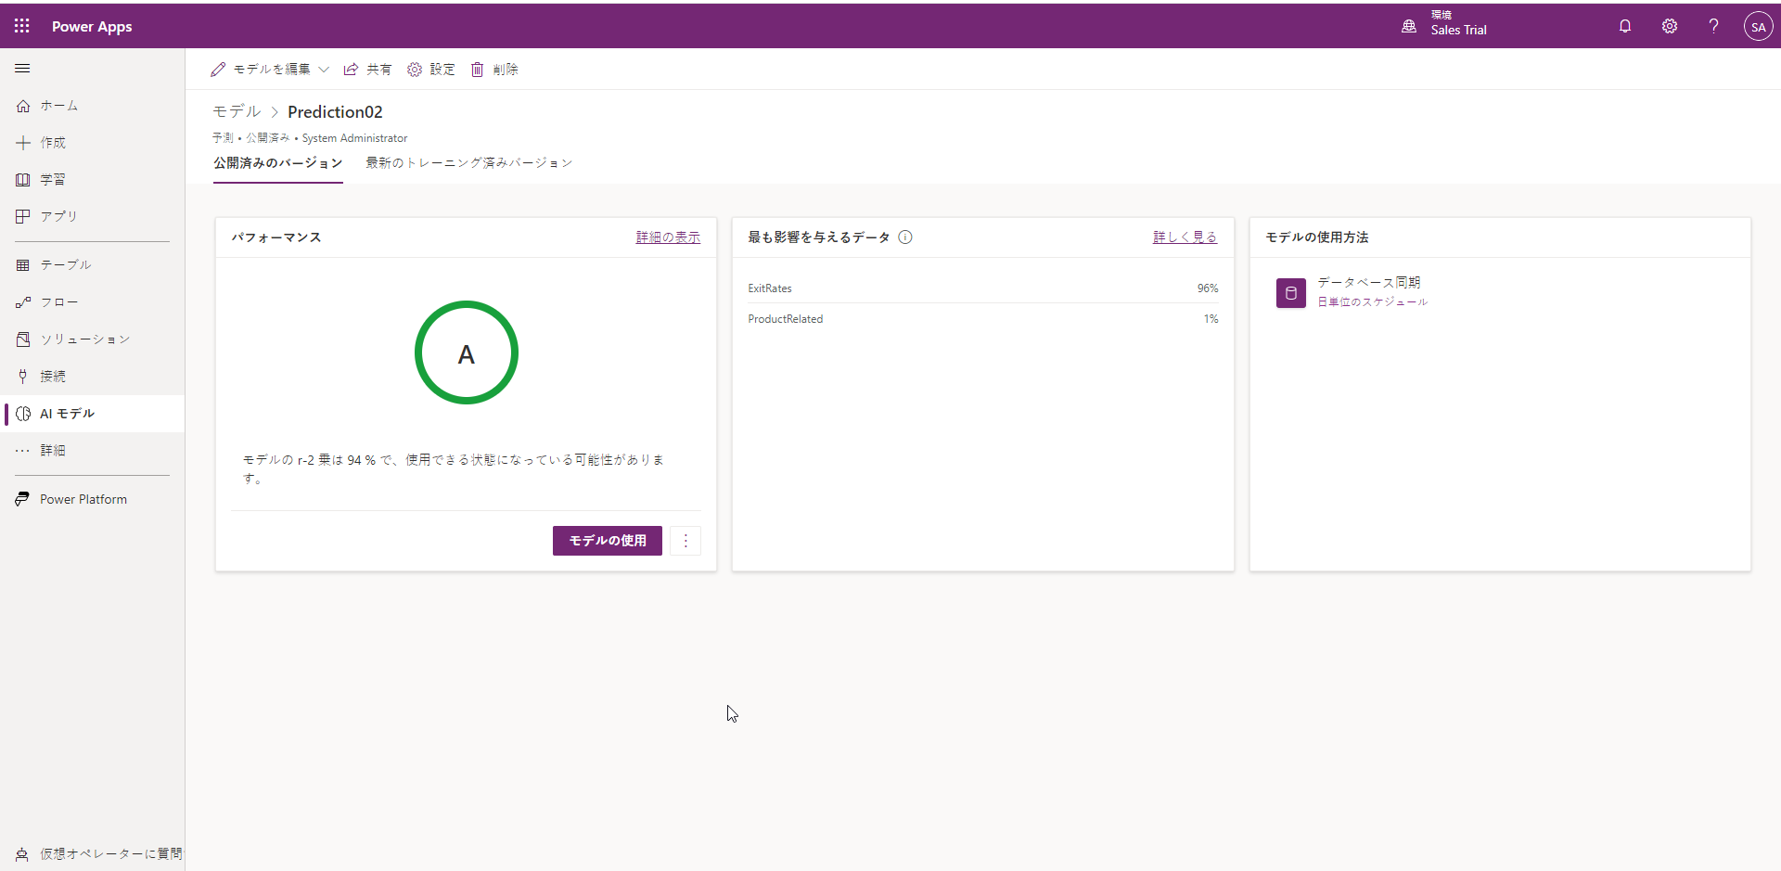Open the settings gear in header

(1670, 26)
